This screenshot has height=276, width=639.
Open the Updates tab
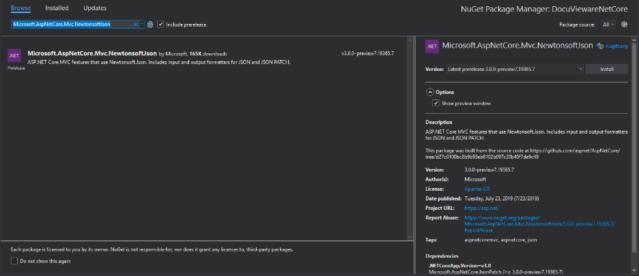pos(95,7)
